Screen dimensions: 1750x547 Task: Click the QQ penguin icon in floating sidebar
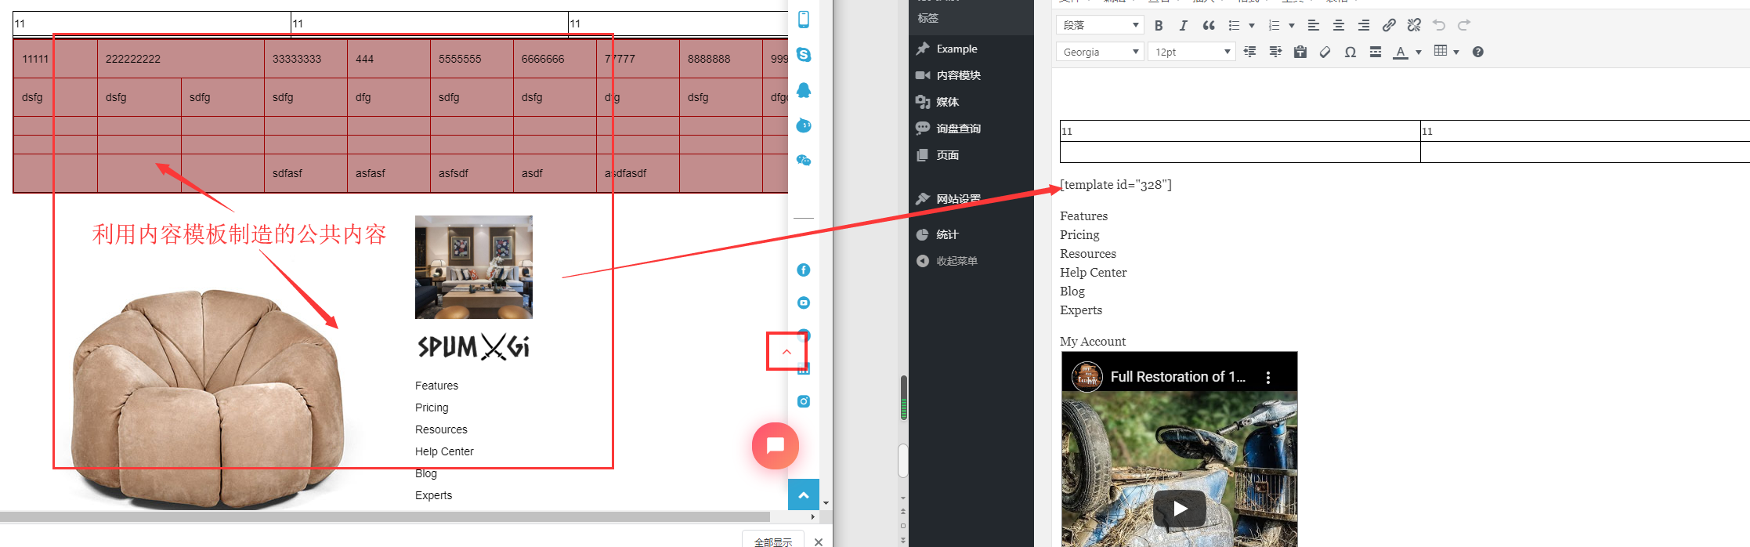pos(804,90)
